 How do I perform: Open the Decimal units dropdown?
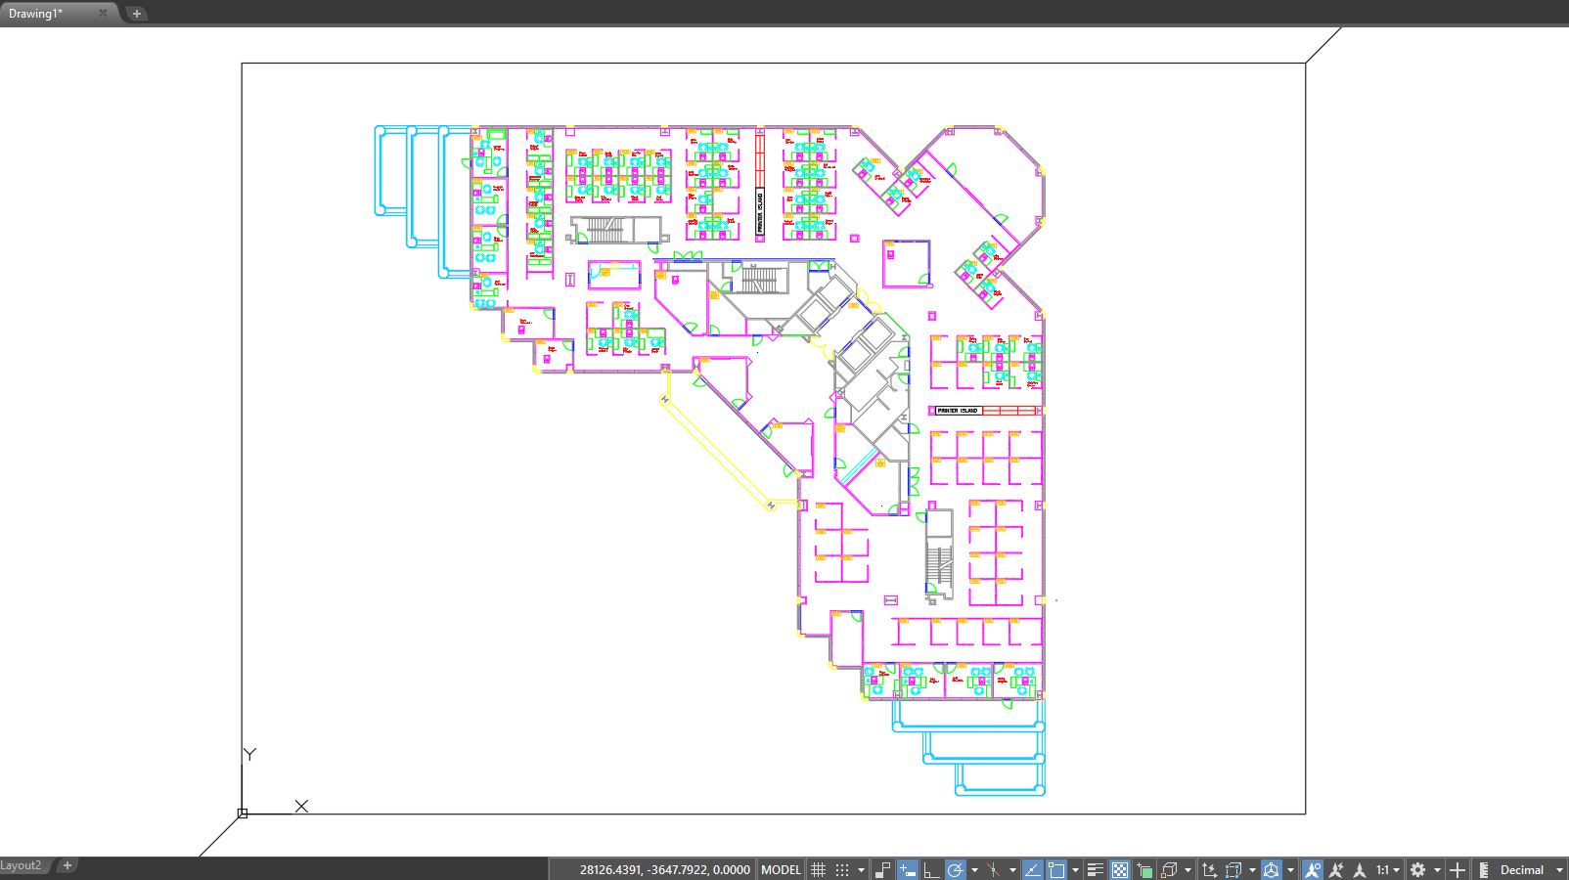[x=1531, y=869]
